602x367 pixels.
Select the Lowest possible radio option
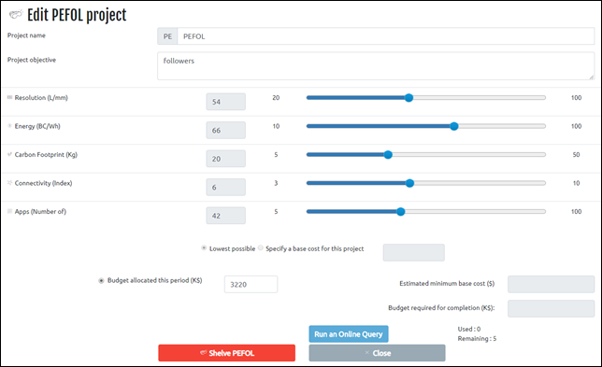coord(204,248)
